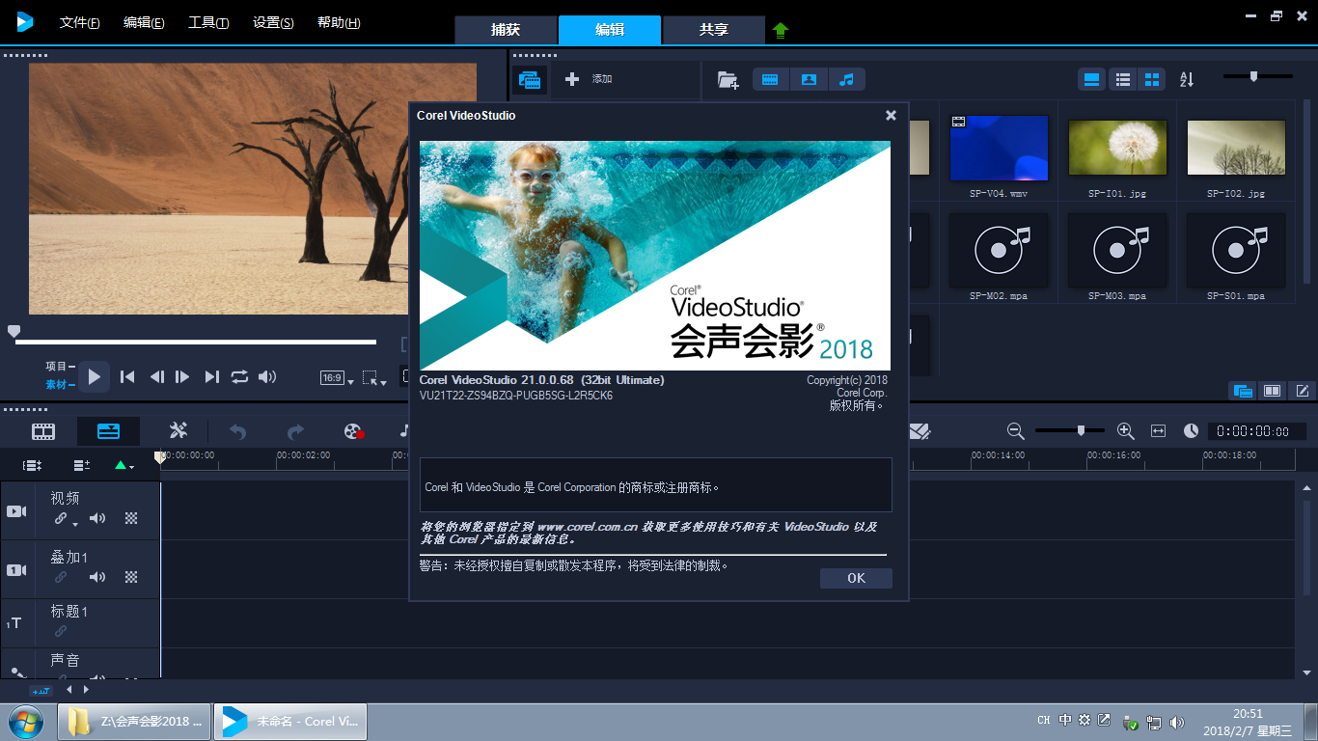1318x741 pixels.
Task: Jump to start of preview
Action: click(x=127, y=377)
